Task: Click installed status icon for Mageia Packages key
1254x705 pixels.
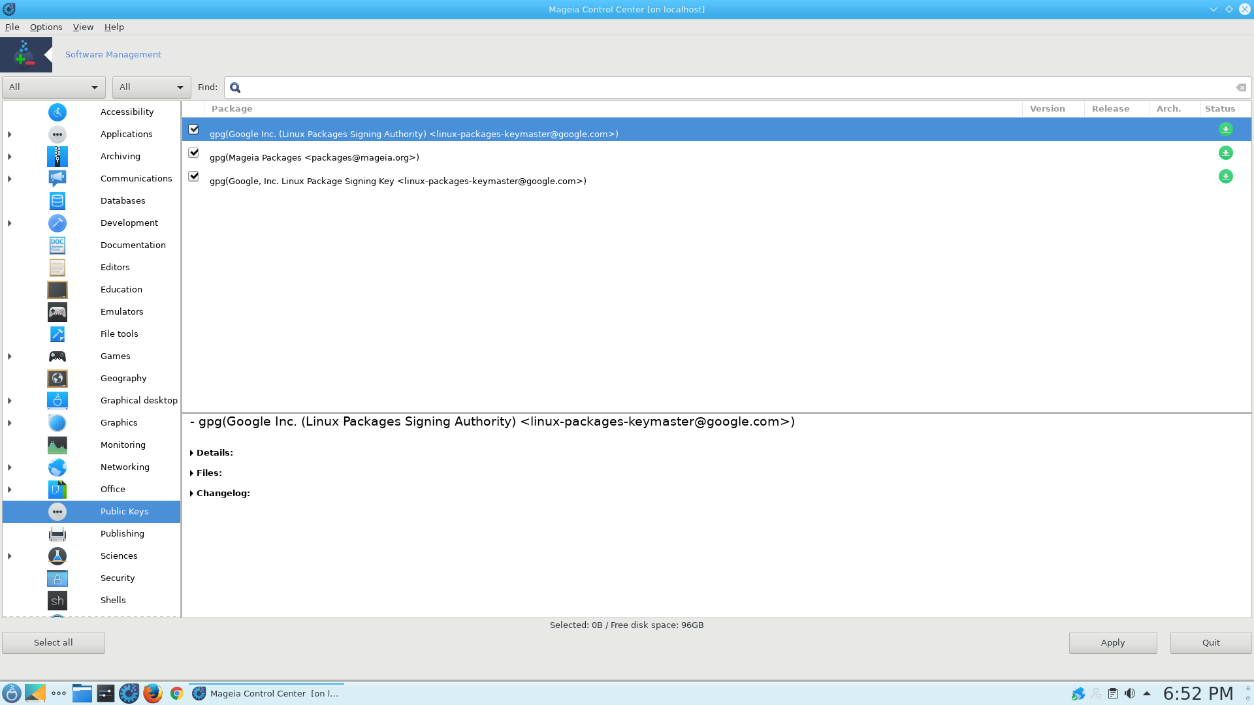Action: click(x=1225, y=153)
